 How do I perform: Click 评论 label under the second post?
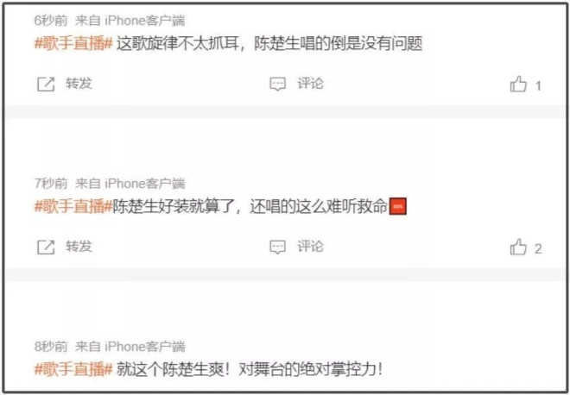click(310, 247)
